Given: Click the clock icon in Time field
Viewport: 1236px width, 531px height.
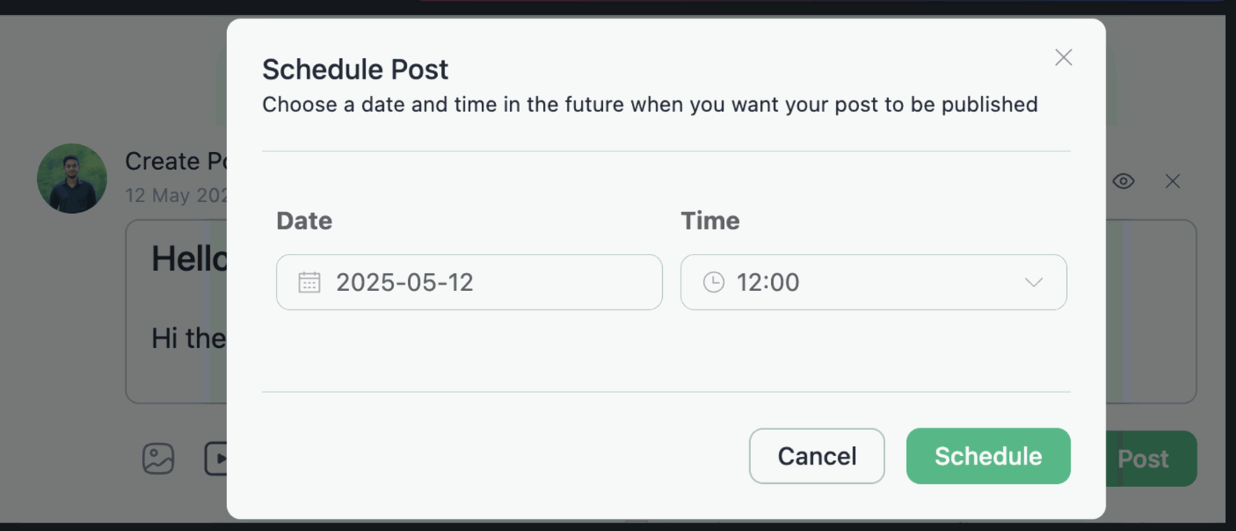Looking at the screenshot, I should (x=714, y=282).
